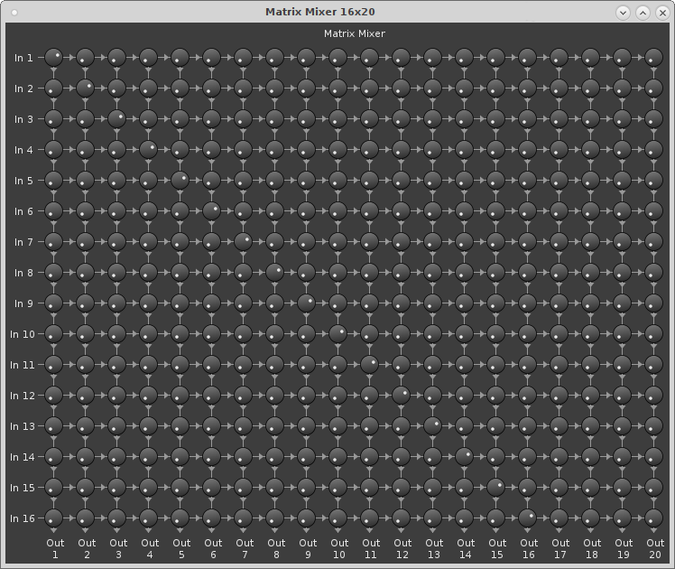
Task: Click the Out 1 column label
Action: tap(55, 548)
